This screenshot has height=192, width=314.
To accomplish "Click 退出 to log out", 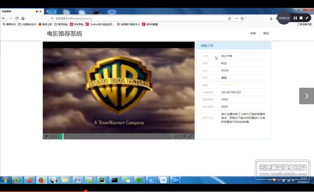I will pos(266,33).
